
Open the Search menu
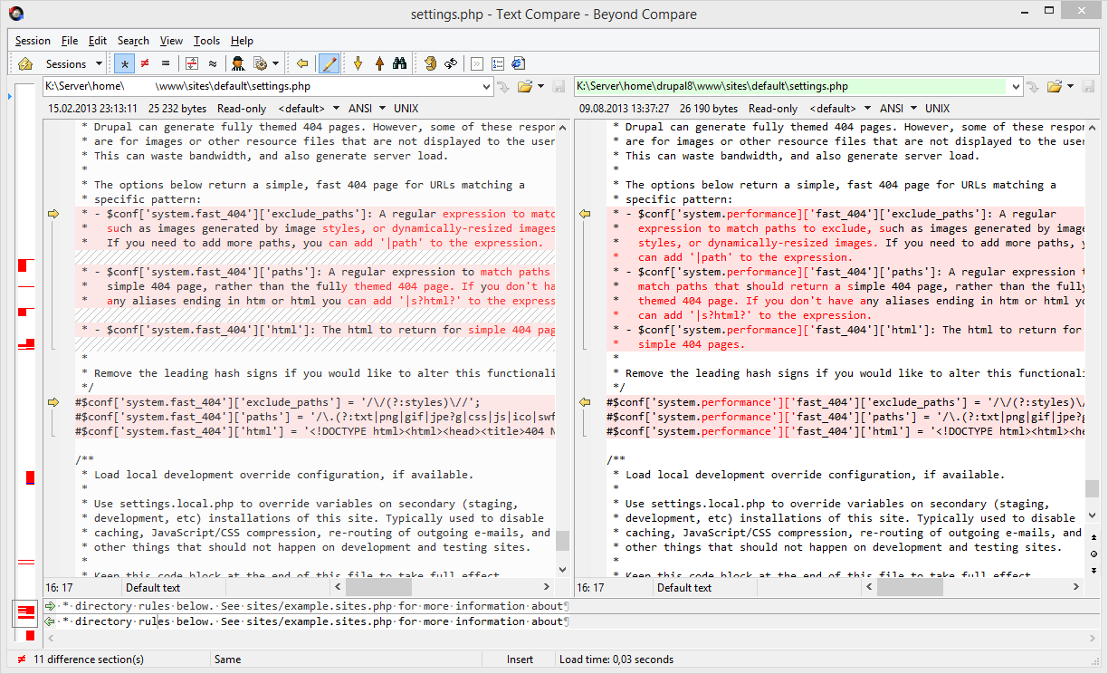[x=133, y=41]
